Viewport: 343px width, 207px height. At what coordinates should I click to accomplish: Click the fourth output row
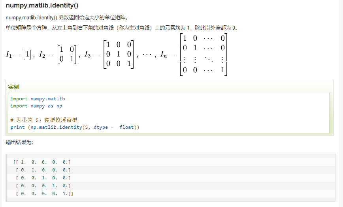[43, 186]
